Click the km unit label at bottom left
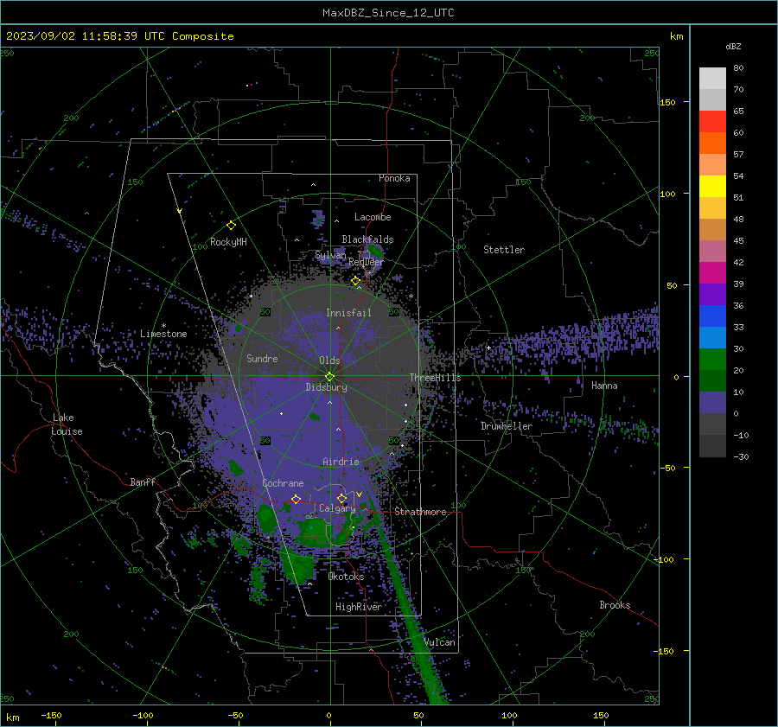778x727 pixels. (12, 717)
